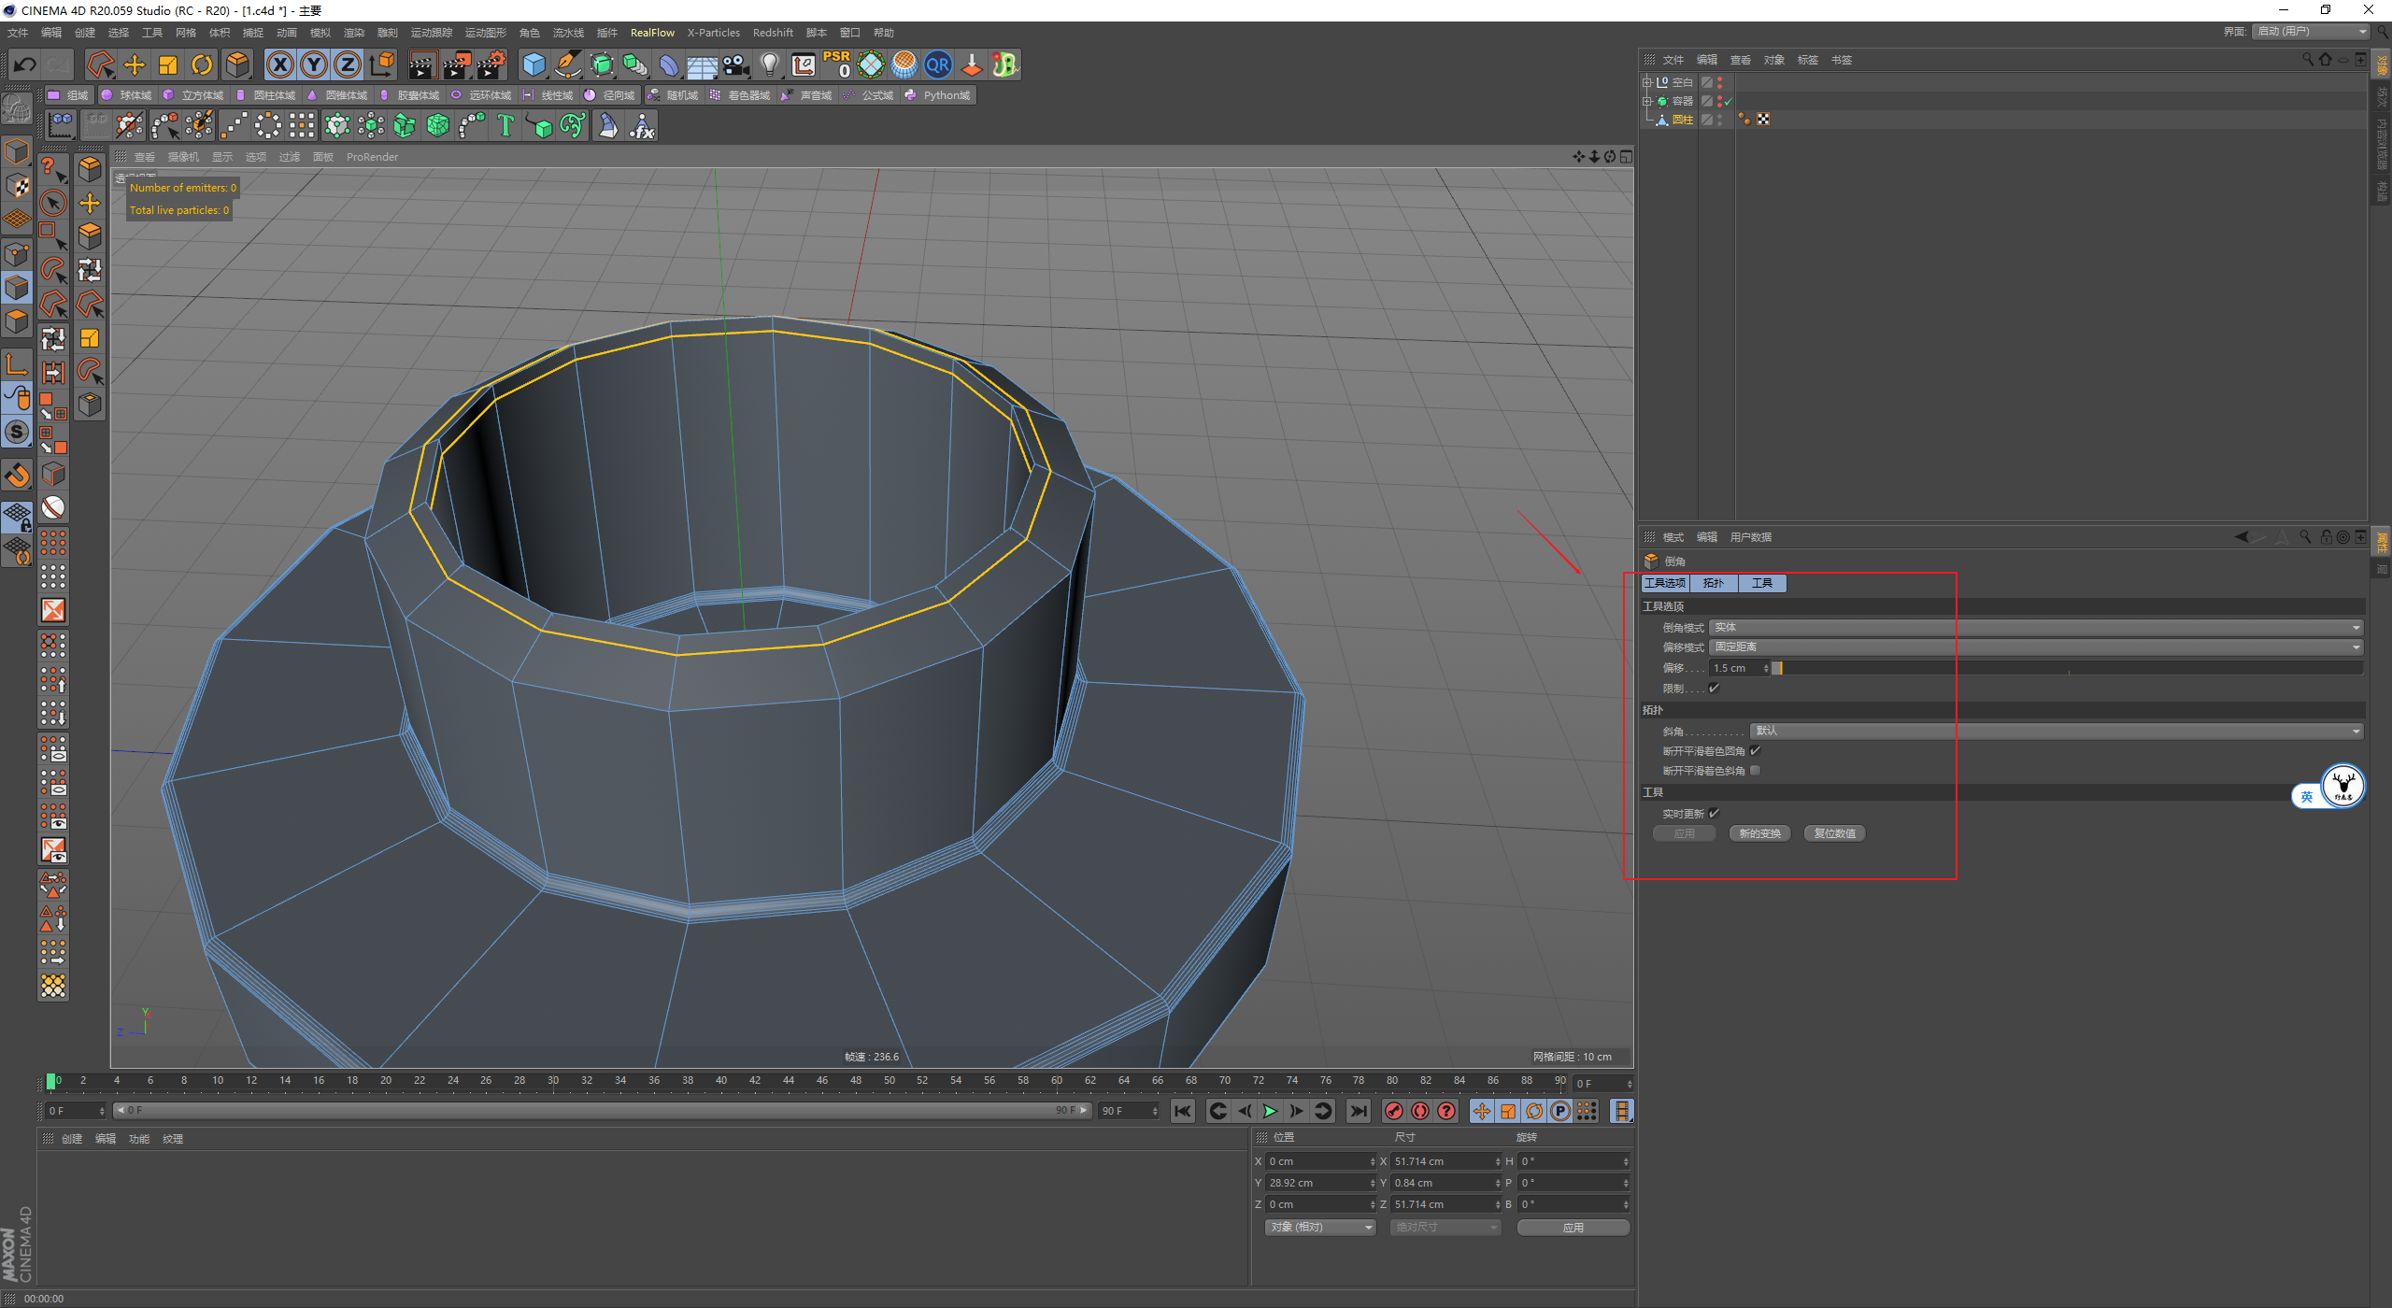Click the Camera object icon
The height and width of the screenshot is (1308, 2392).
tap(736, 64)
